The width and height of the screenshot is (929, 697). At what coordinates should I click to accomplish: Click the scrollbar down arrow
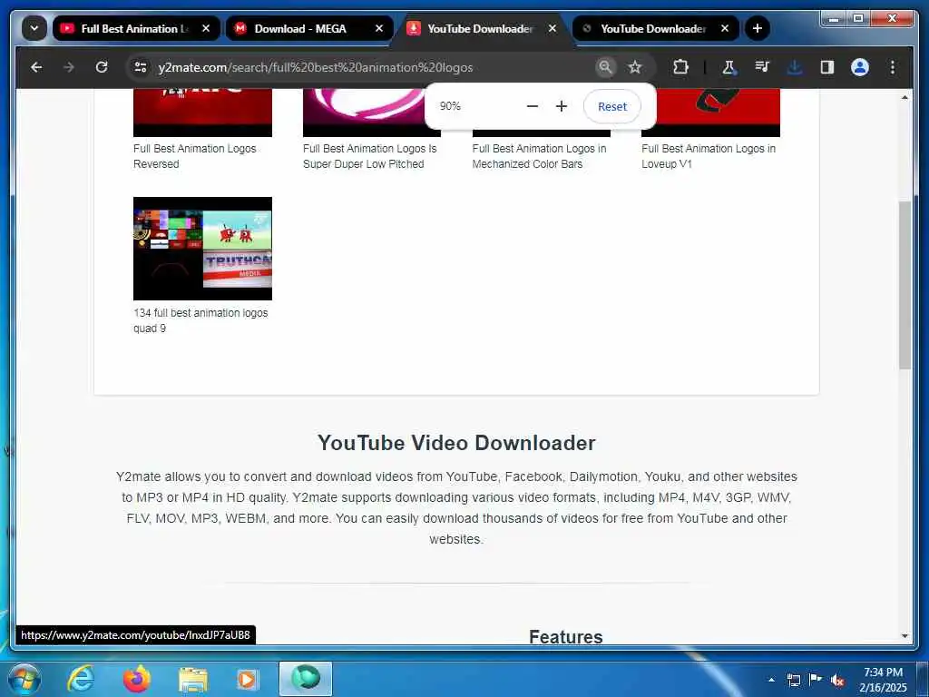(905, 636)
